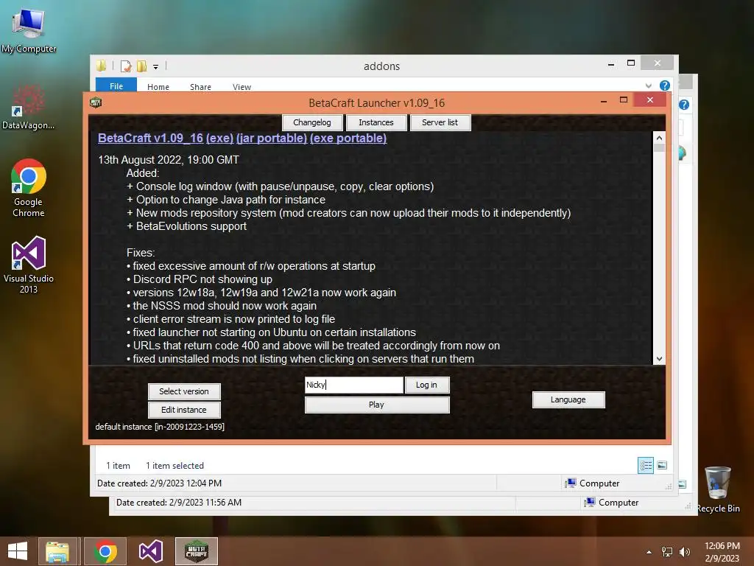The width and height of the screenshot is (754, 566).
Task: Expand the addons window ribbon chevron
Action: click(648, 85)
